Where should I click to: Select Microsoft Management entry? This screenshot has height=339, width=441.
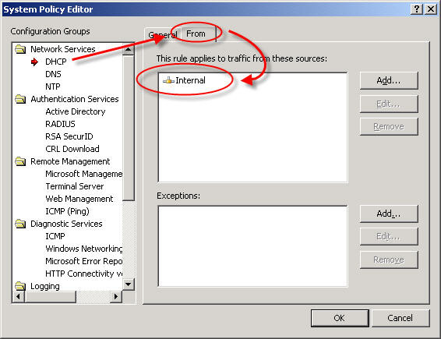[x=83, y=174]
